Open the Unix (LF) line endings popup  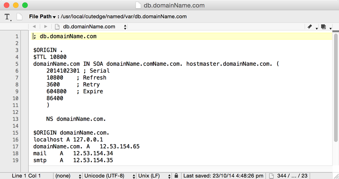[154, 176]
